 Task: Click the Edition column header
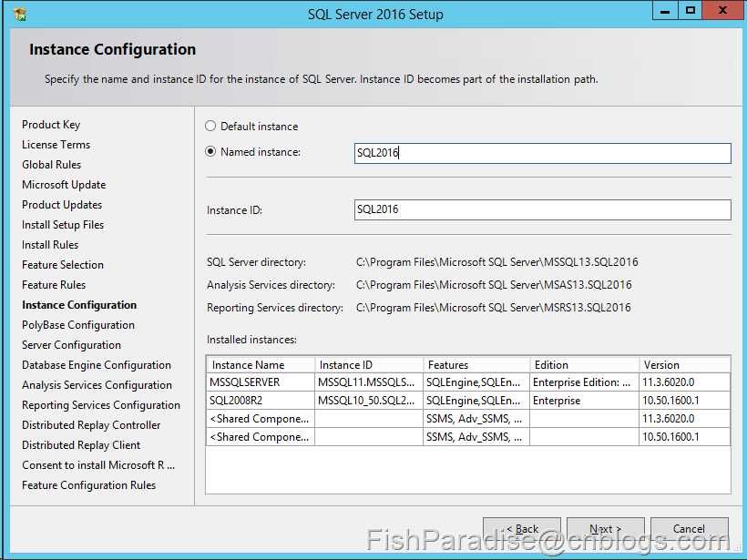[584, 365]
